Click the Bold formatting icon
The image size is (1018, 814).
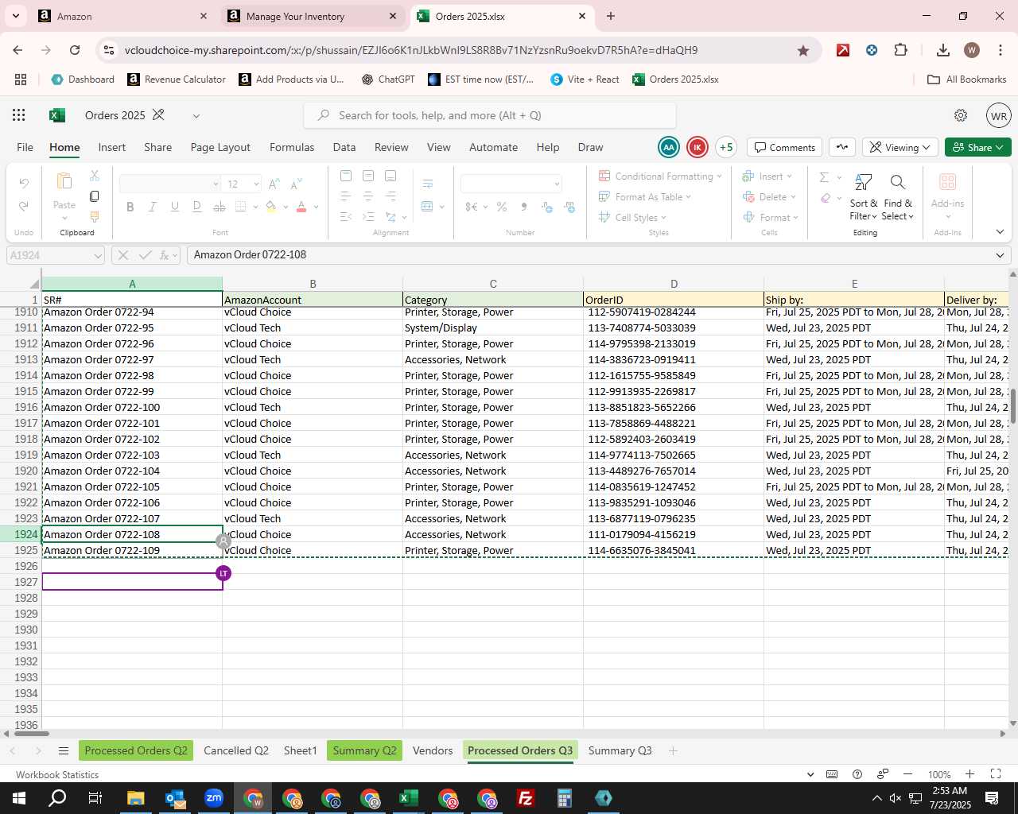click(130, 207)
